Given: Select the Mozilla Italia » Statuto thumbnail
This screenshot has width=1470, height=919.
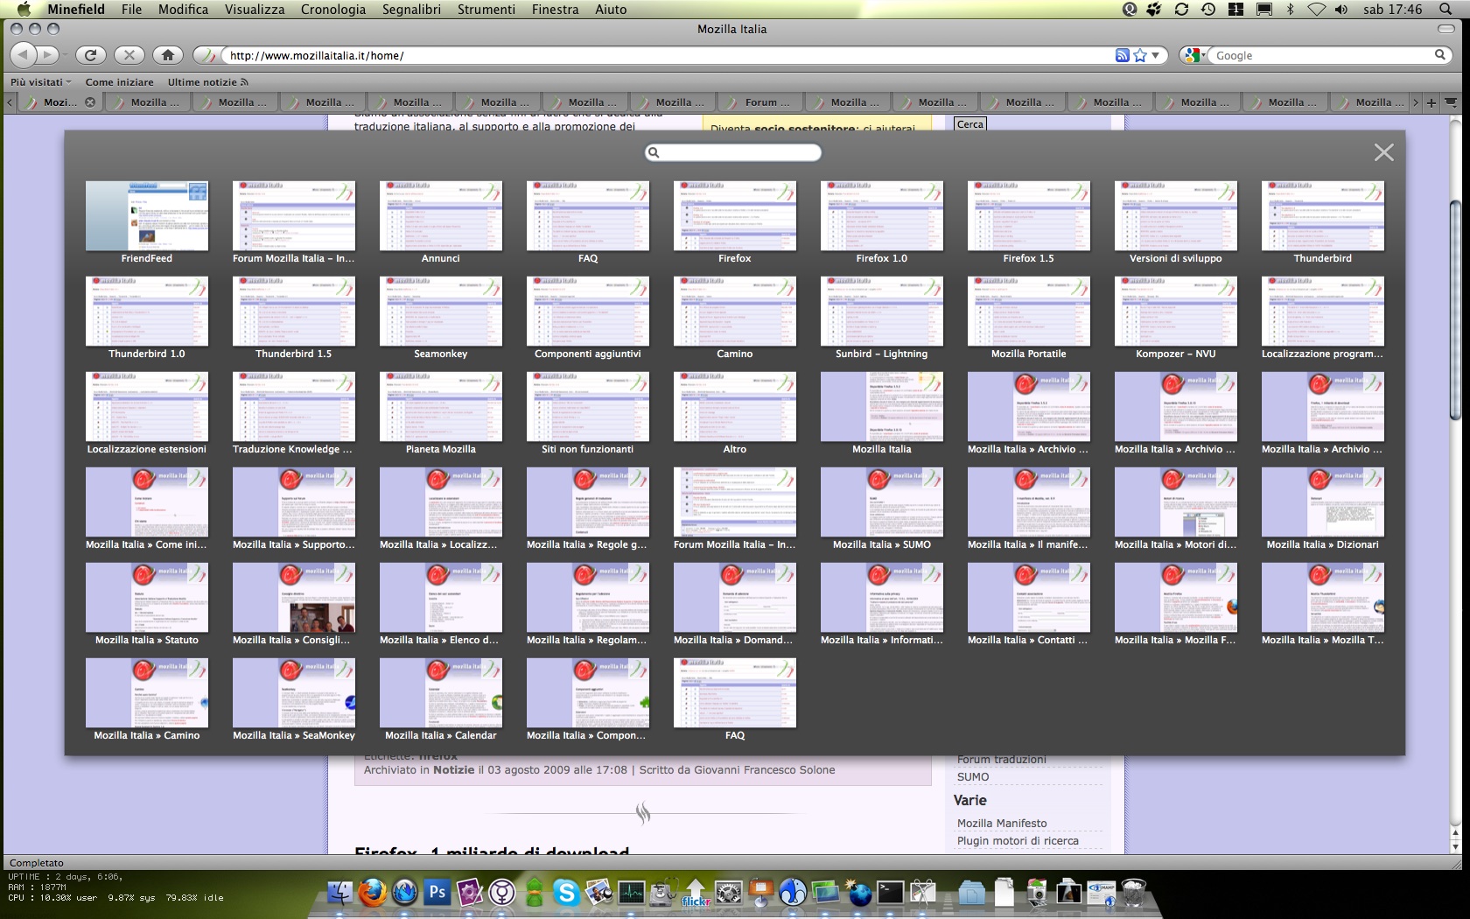Looking at the screenshot, I should pos(147,604).
